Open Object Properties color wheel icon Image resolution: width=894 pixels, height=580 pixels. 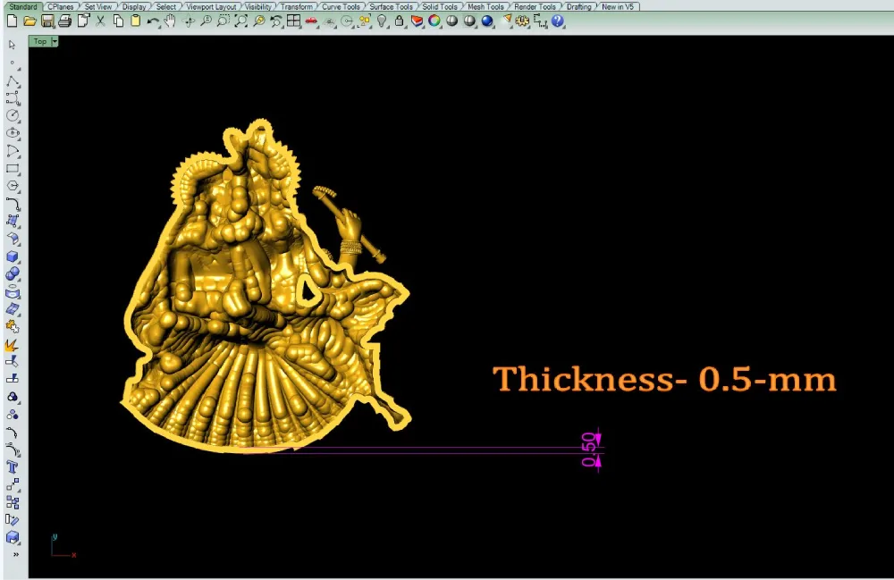434,21
